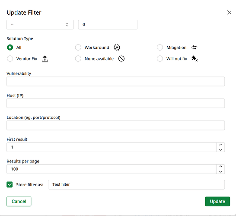Increase the First result value
Image resolution: width=236 pixels, height=216 pixels.
point(220,145)
